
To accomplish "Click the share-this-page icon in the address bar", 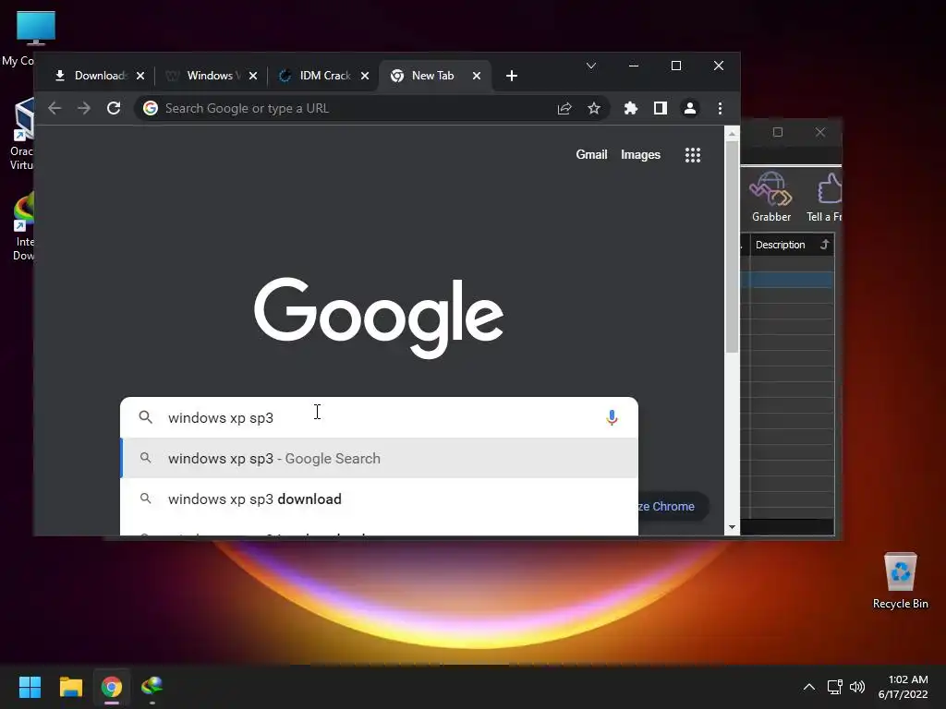I will click(x=564, y=109).
